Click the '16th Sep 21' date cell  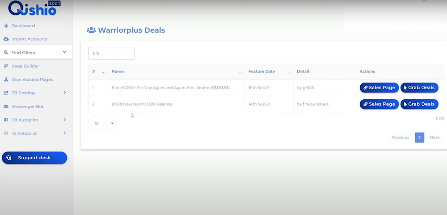[x=259, y=88]
